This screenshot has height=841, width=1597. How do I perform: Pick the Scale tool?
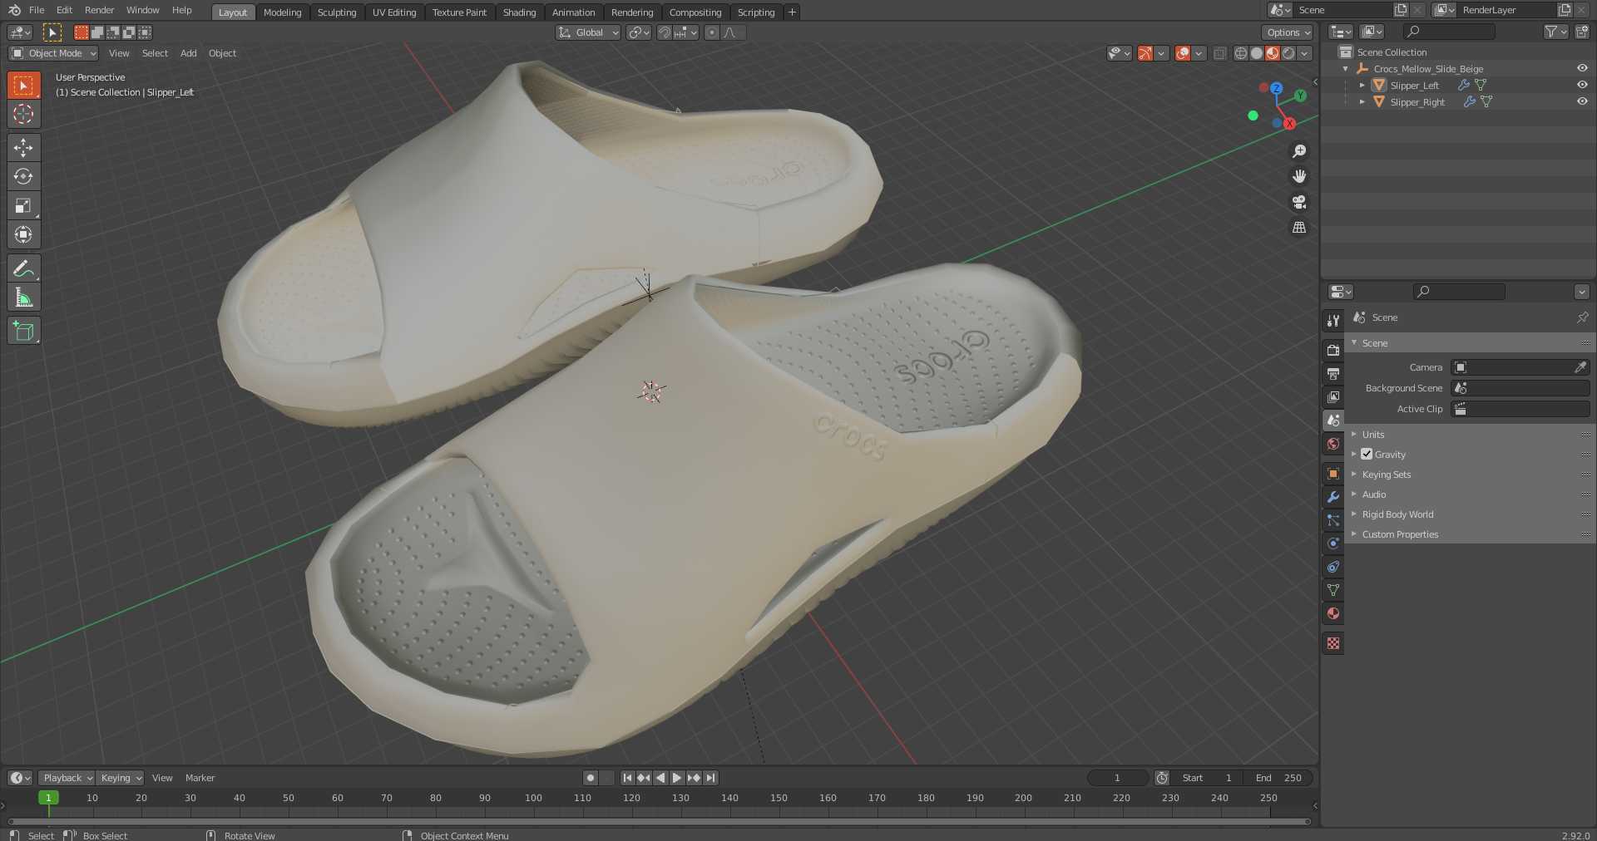click(x=23, y=205)
